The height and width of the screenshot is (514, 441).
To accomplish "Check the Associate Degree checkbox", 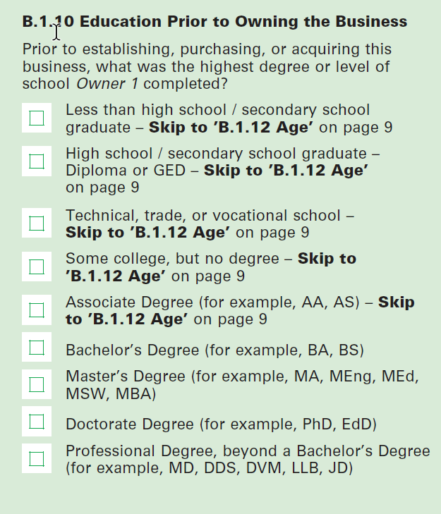I will pyautogui.click(x=37, y=310).
